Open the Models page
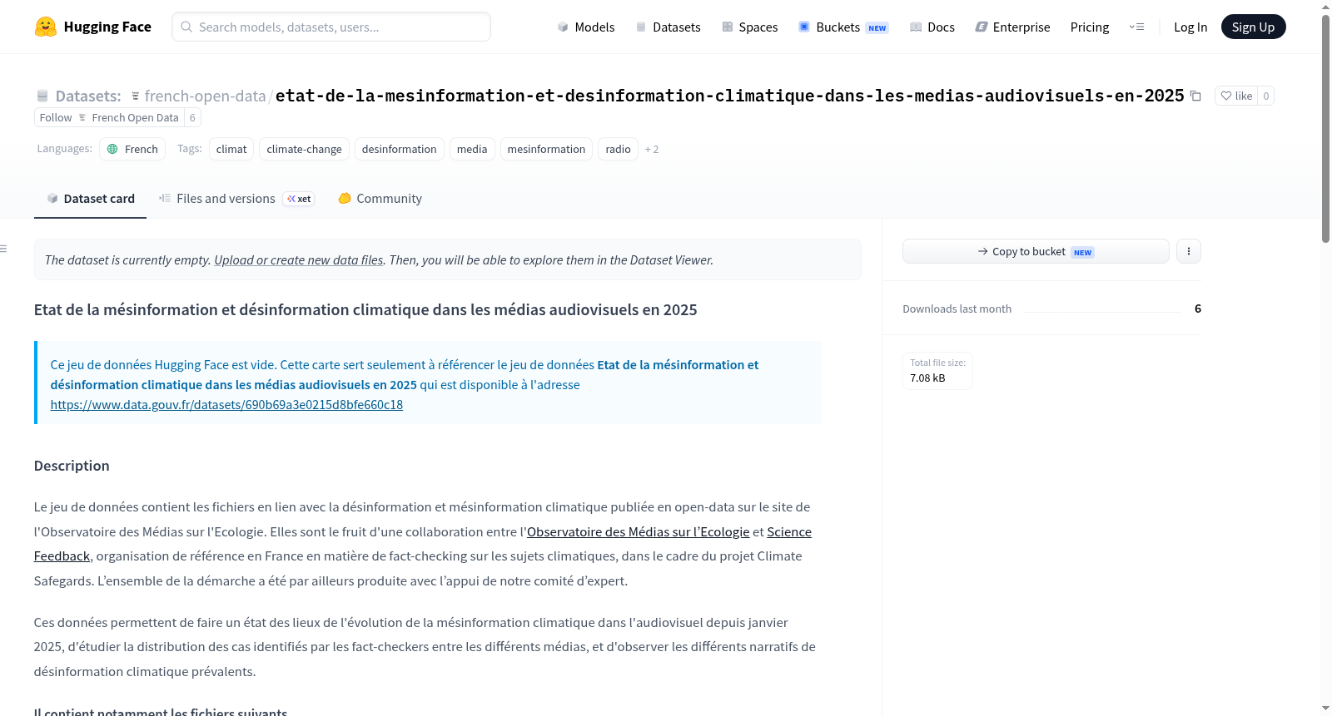The image size is (1332, 716). 586,27
